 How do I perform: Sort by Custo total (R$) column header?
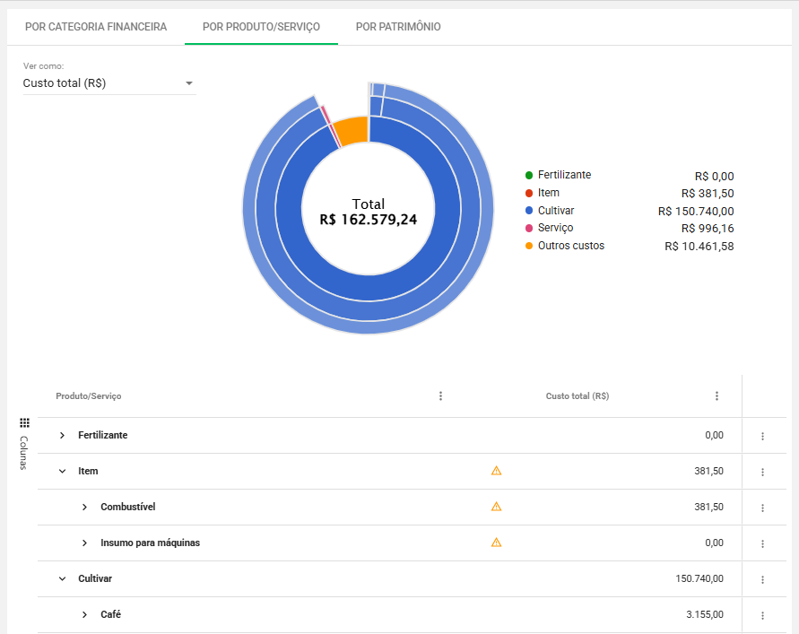pos(577,396)
